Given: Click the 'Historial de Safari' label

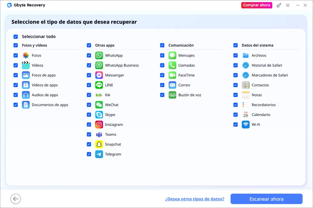Looking at the screenshot, I should click(x=267, y=65).
